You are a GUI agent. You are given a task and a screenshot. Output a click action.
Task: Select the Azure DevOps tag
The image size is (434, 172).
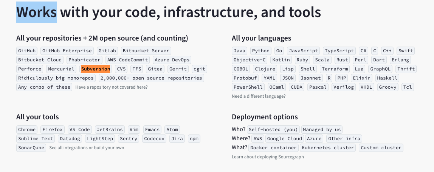coord(172,59)
